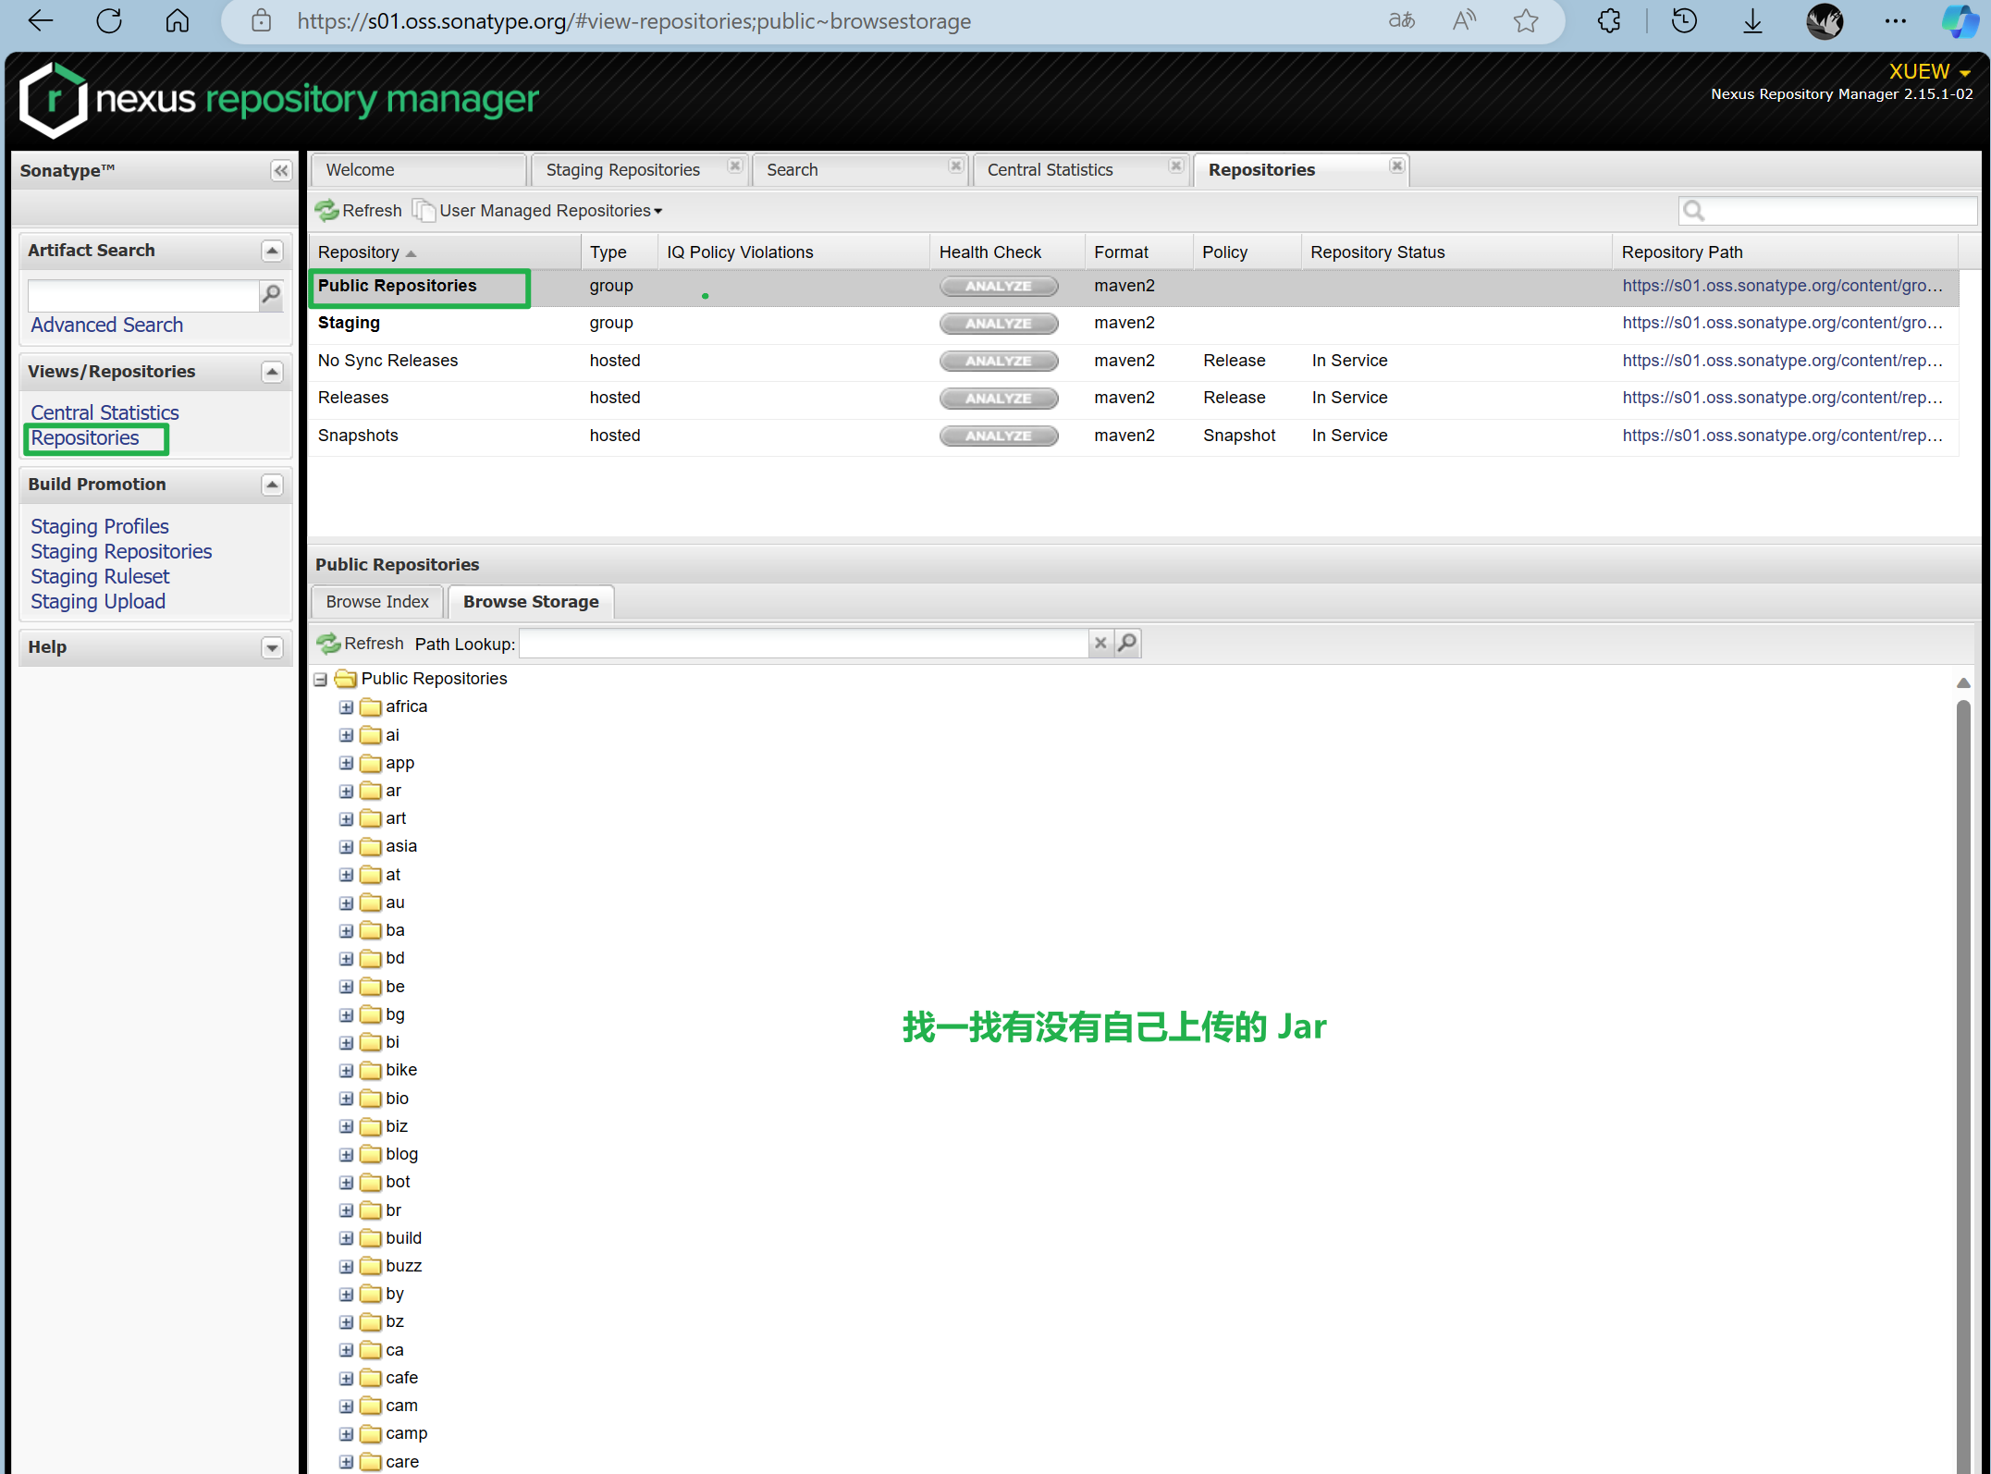Click the top Refresh repositories icon
1991x1474 pixels.
pyautogui.click(x=327, y=211)
